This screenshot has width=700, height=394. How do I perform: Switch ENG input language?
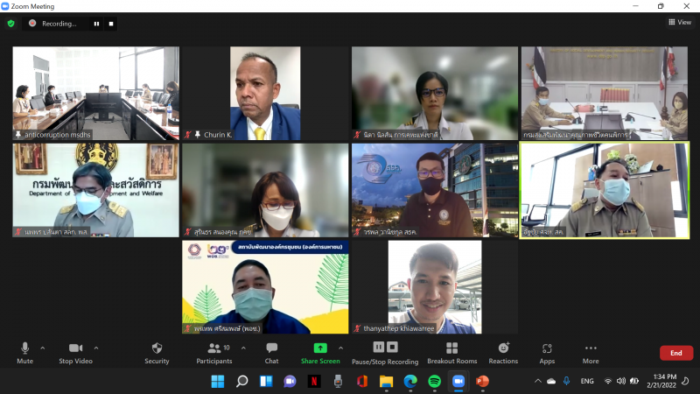(587, 381)
